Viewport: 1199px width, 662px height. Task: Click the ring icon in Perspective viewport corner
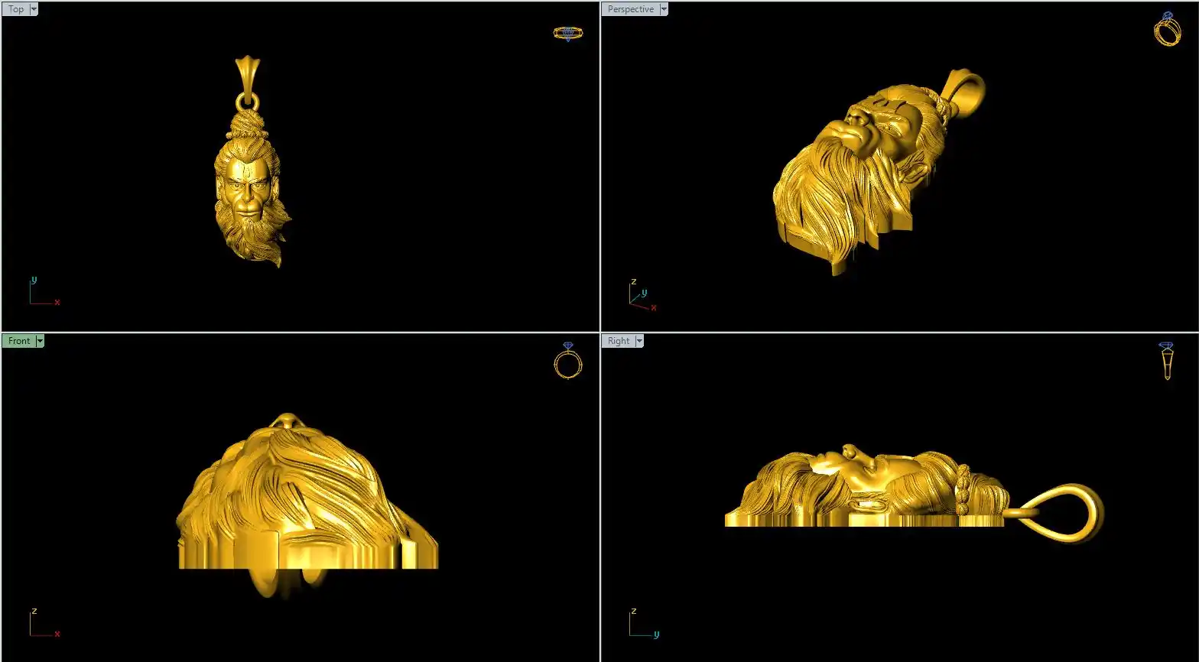(x=1167, y=30)
